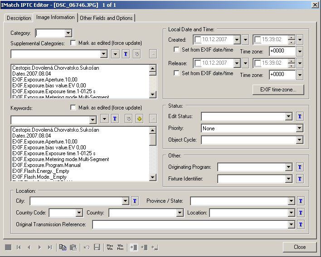Open T button next to Location field
This screenshot has width=321, height=257.
[301, 213]
